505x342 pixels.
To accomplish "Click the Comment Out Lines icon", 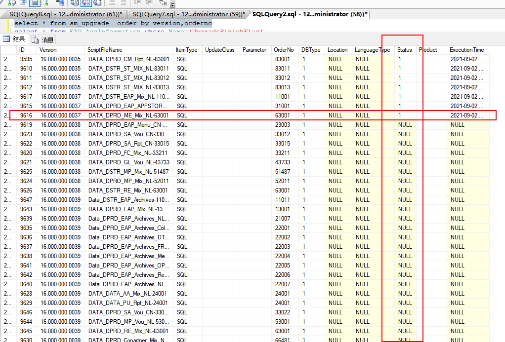I will point(112,2).
